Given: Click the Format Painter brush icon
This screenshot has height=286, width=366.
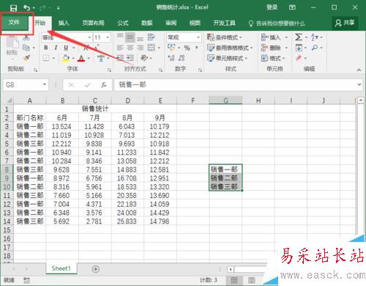Looking at the screenshot, I should (x=26, y=58).
